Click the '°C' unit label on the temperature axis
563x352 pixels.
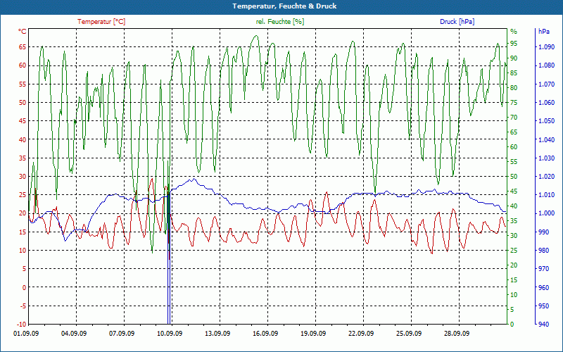(23, 31)
